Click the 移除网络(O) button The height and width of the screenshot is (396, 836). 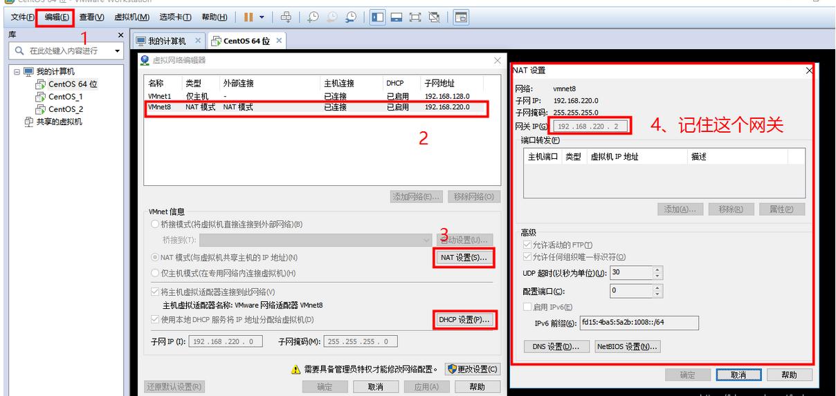pyautogui.click(x=474, y=196)
